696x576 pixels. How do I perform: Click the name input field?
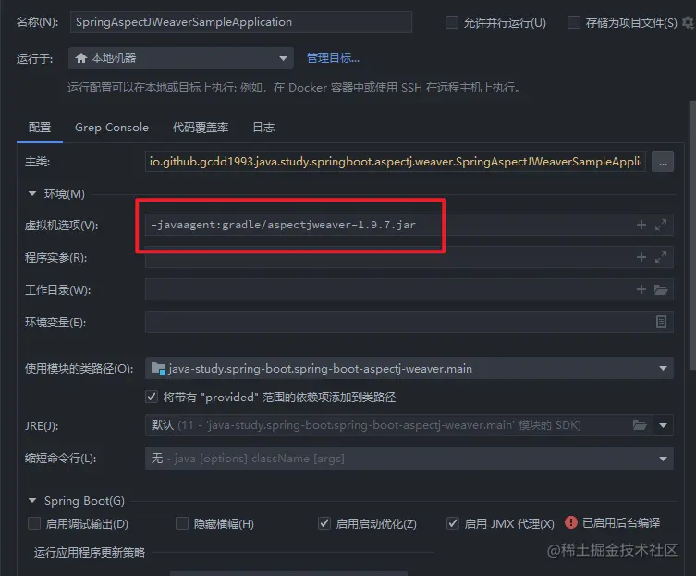coord(241,22)
